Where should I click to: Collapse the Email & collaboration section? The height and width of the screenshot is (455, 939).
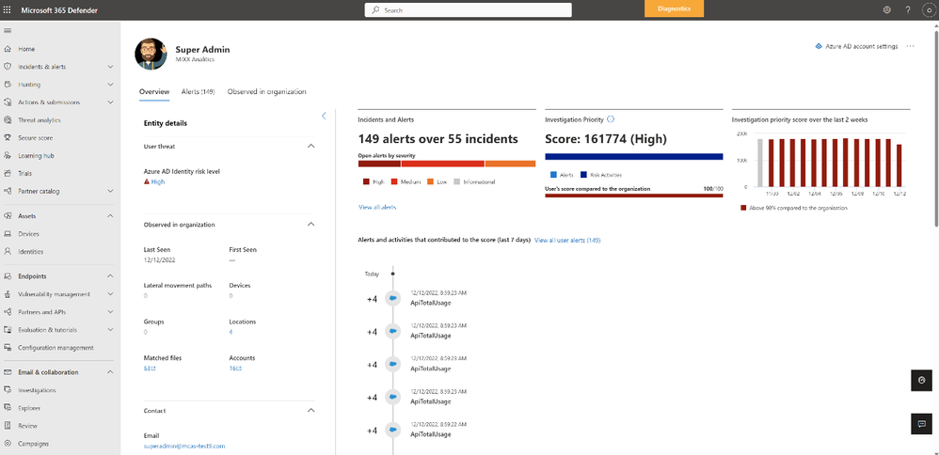110,372
